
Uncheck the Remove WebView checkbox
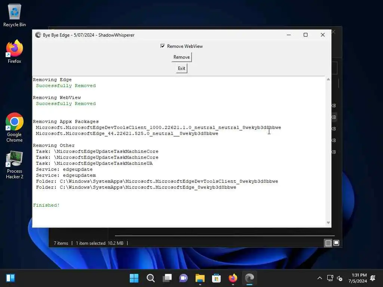(x=162, y=46)
